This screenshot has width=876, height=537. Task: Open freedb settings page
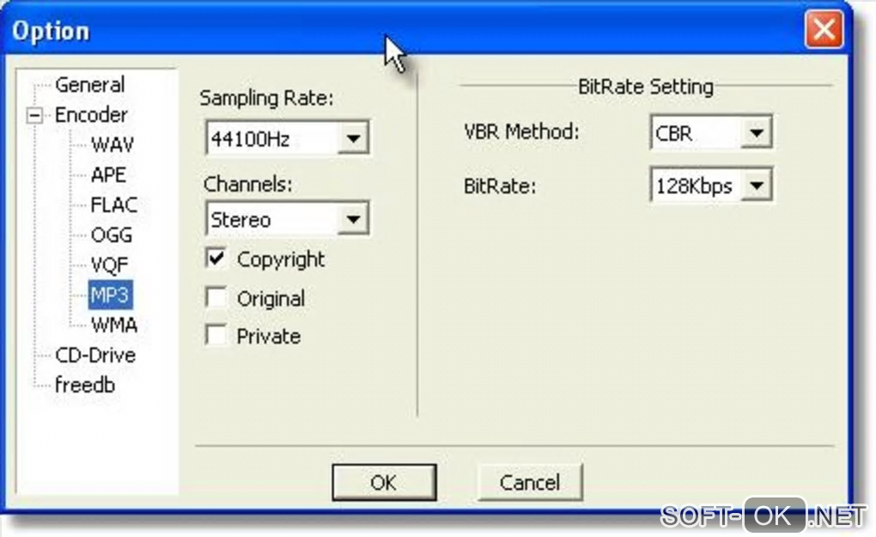(85, 385)
